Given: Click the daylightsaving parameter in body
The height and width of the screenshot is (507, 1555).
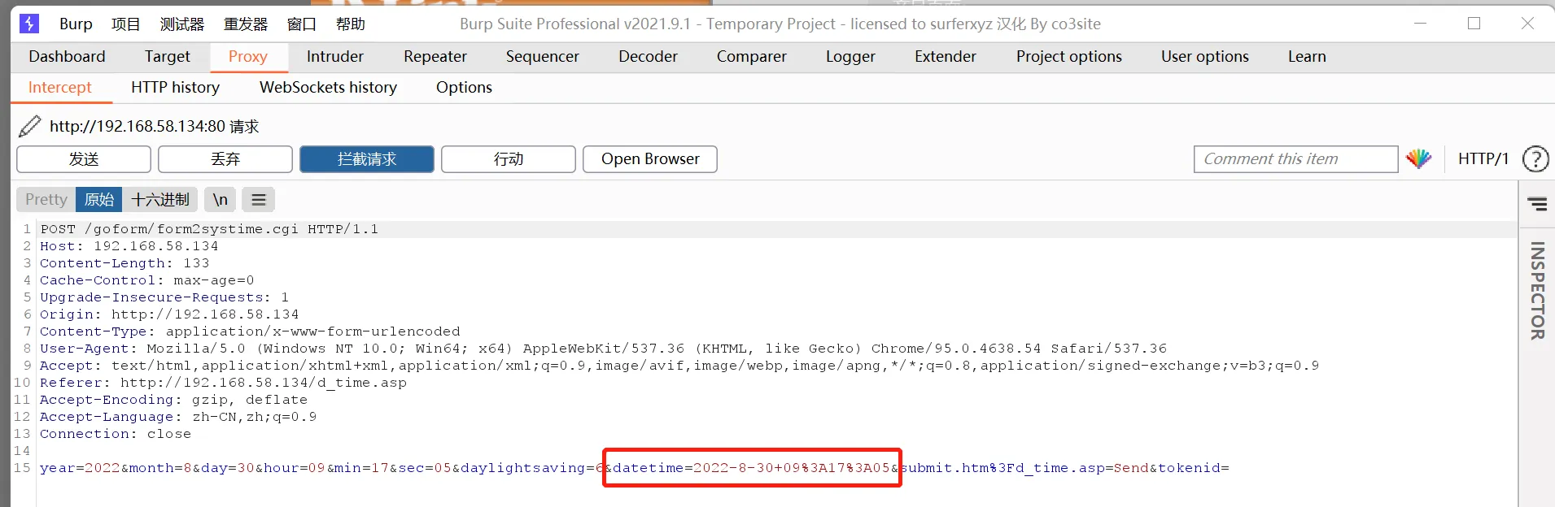Looking at the screenshot, I should click(x=532, y=468).
